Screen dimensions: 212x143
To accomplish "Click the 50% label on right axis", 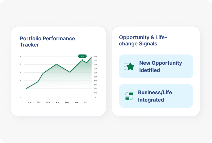I will click(95, 77).
